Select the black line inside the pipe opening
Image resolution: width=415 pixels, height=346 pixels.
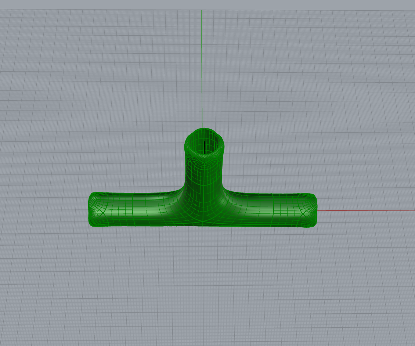(x=204, y=147)
